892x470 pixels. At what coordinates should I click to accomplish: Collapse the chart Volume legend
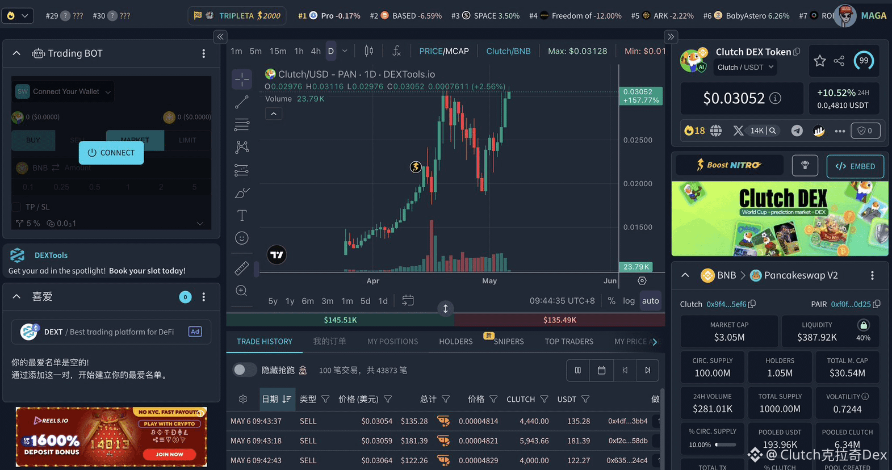(274, 114)
